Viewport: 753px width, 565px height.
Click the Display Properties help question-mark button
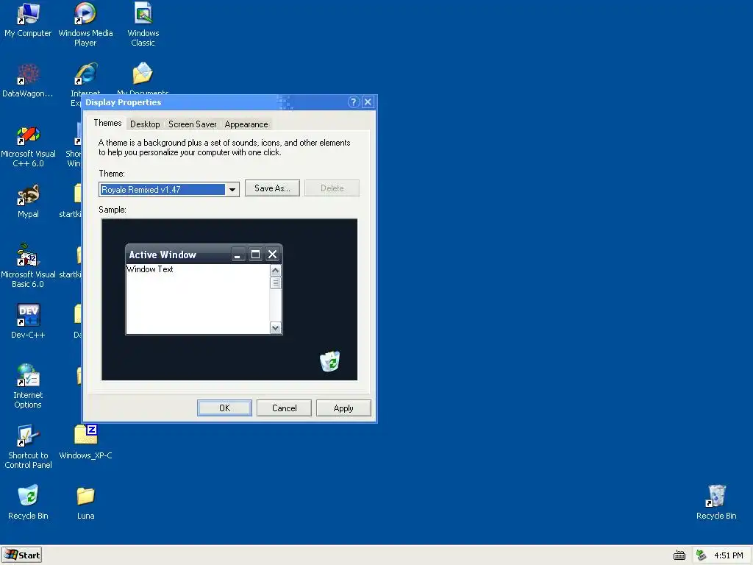click(x=354, y=102)
